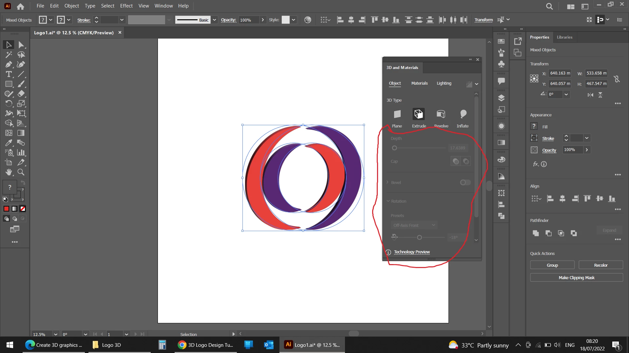Select the Eyedropper tool

pos(9,143)
